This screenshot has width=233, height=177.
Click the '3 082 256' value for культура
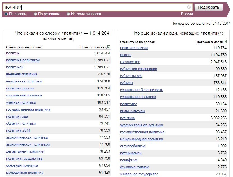[218, 118]
